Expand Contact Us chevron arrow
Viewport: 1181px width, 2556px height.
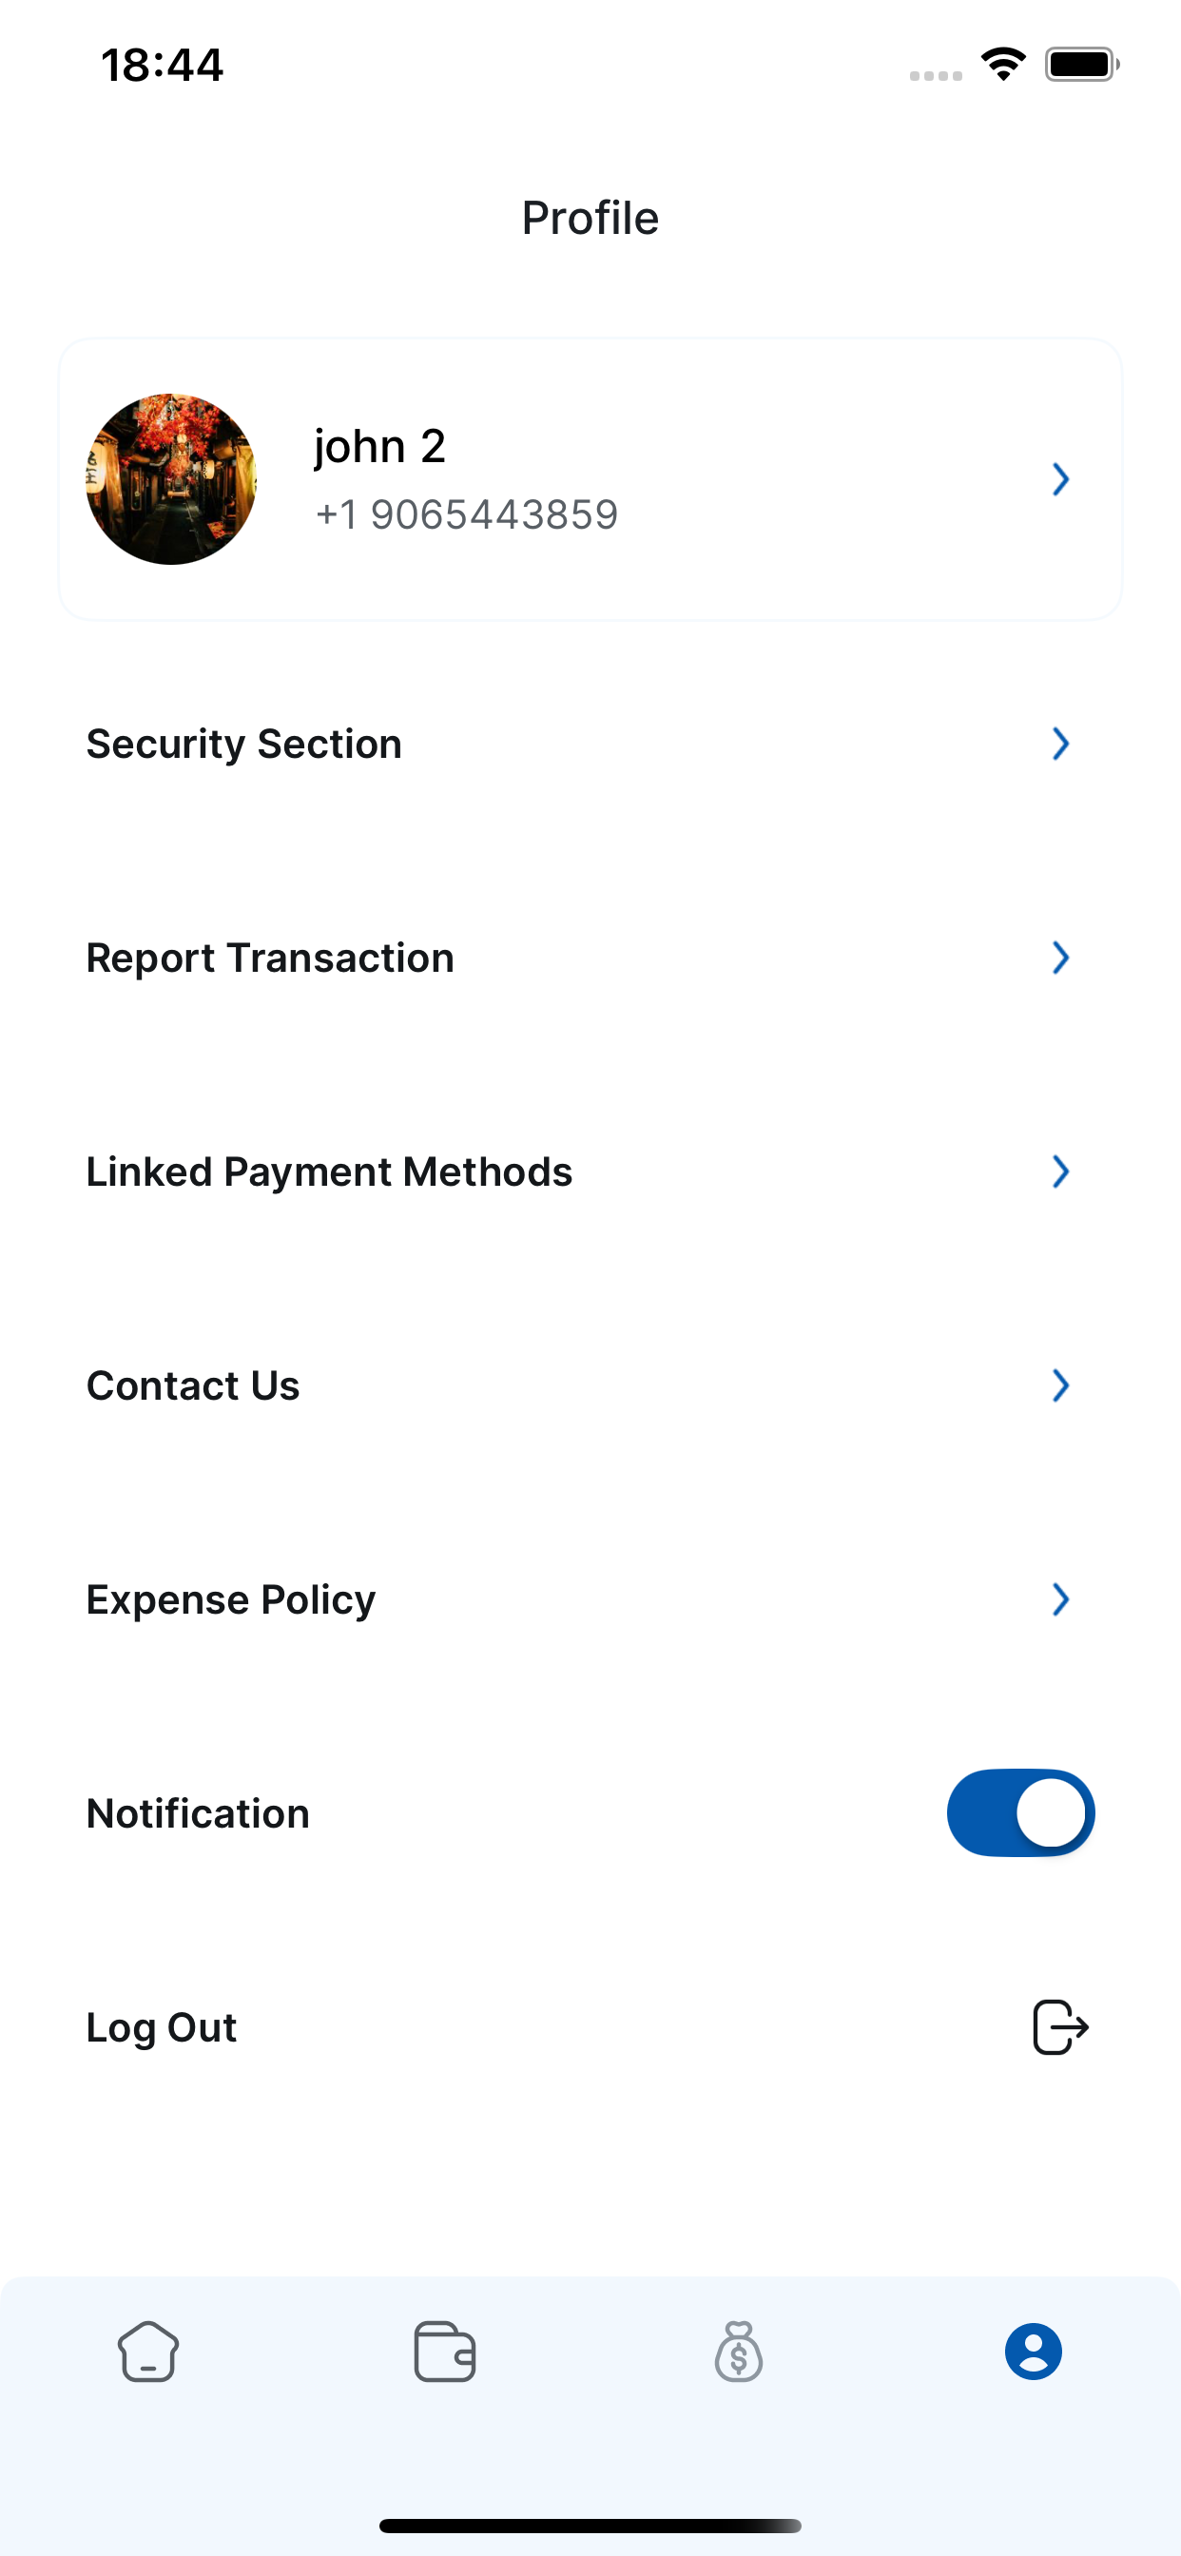(x=1060, y=1385)
